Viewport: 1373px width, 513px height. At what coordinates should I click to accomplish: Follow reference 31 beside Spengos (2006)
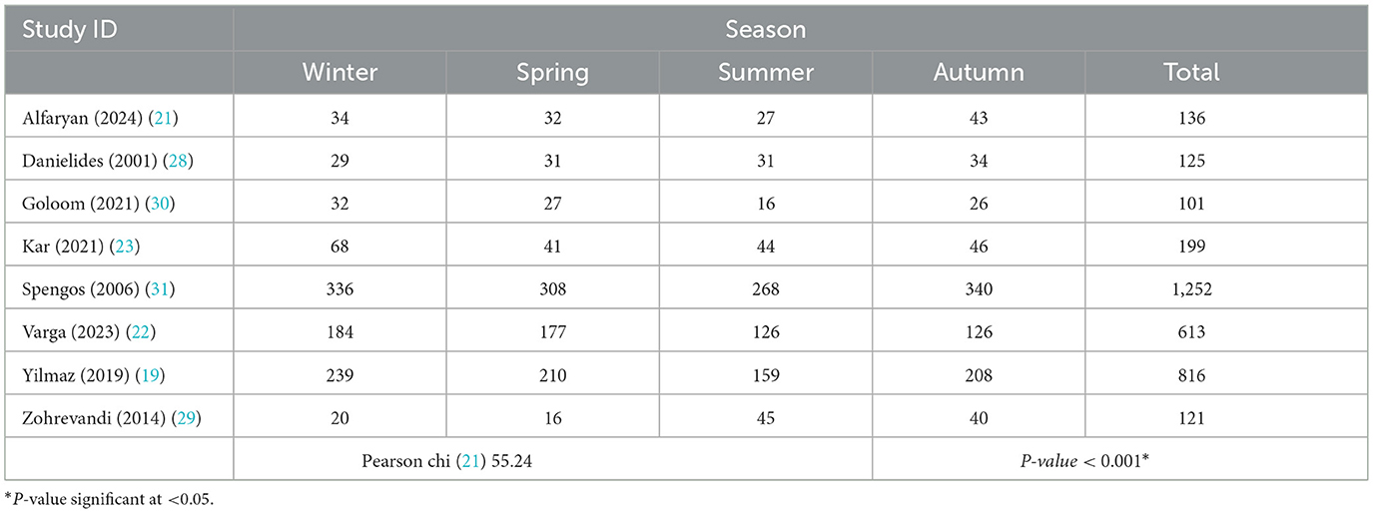(156, 289)
